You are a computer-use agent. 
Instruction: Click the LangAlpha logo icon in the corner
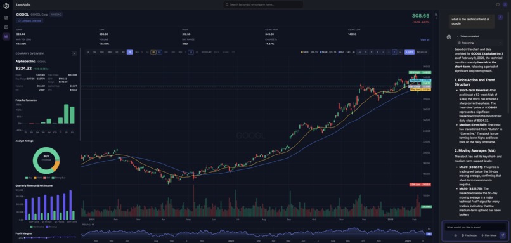coord(6,6)
